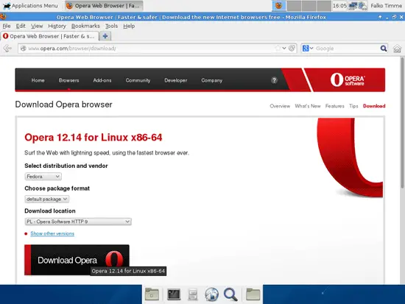Open the Edit menu
Image resolution: width=405 pixels, height=304 pixels.
(21, 26)
